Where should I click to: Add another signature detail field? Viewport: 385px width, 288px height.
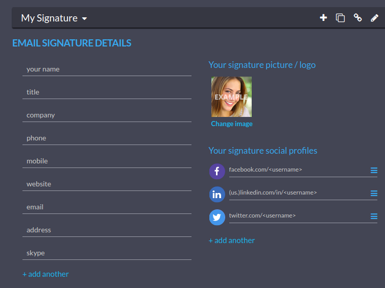point(45,274)
